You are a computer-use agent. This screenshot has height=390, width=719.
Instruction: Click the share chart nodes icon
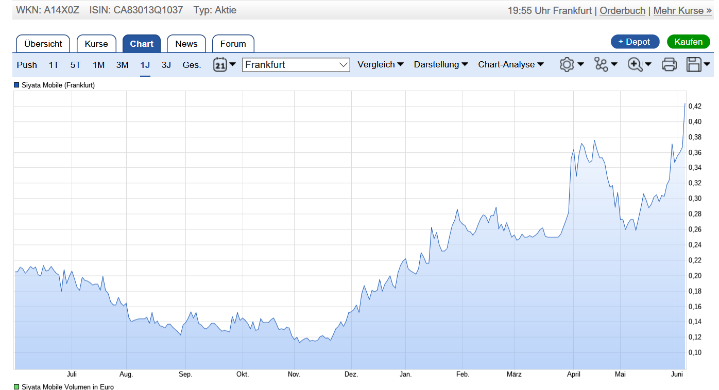point(601,65)
